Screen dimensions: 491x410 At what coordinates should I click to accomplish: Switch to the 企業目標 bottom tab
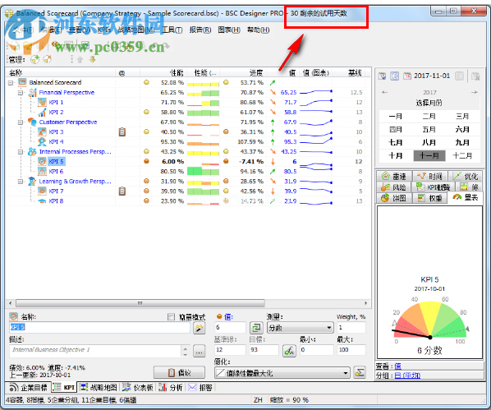pos(28,388)
